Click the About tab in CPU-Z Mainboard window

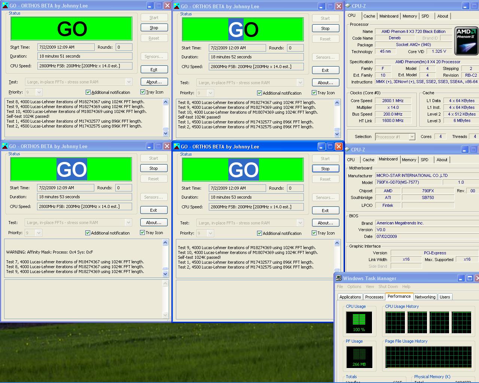442,160
